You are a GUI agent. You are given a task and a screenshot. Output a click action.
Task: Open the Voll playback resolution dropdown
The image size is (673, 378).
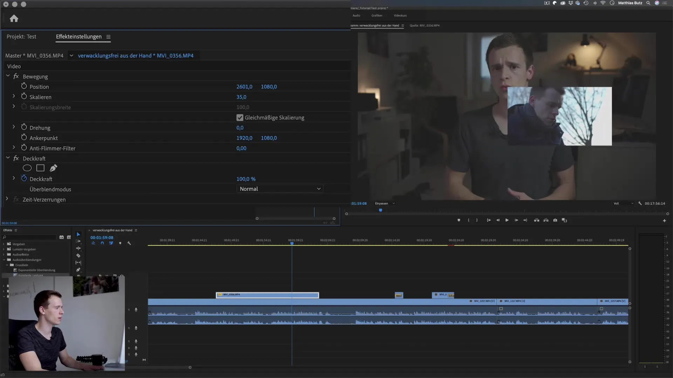(623, 203)
